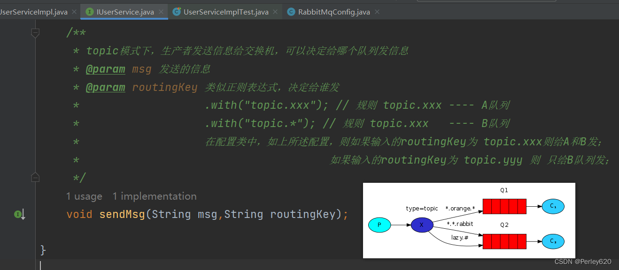619x270 pixels.
Task: Place cursor on sendMsg method name
Action: pos(122,215)
